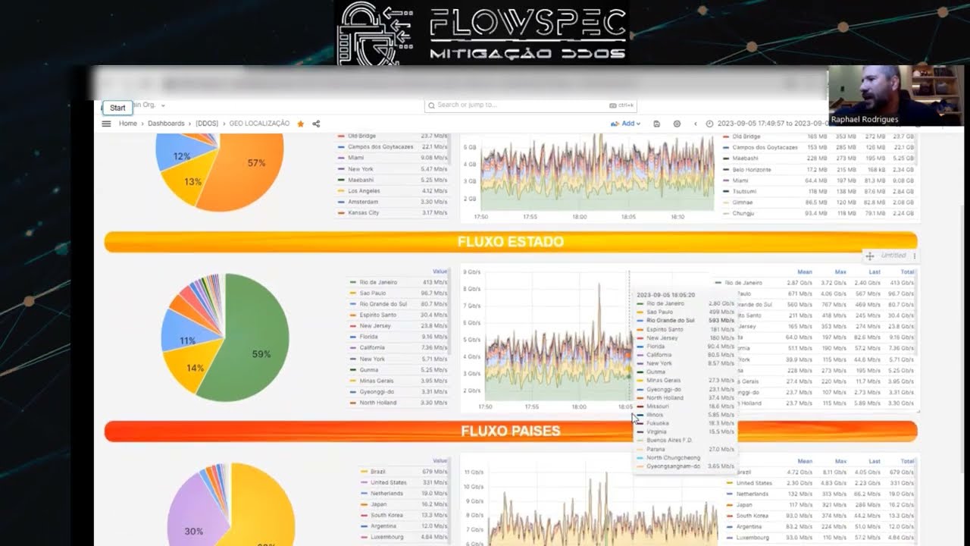970x546 pixels.
Task: Click GEO LOCALIZAÇÃO breadcrumb title
Action: click(x=259, y=124)
